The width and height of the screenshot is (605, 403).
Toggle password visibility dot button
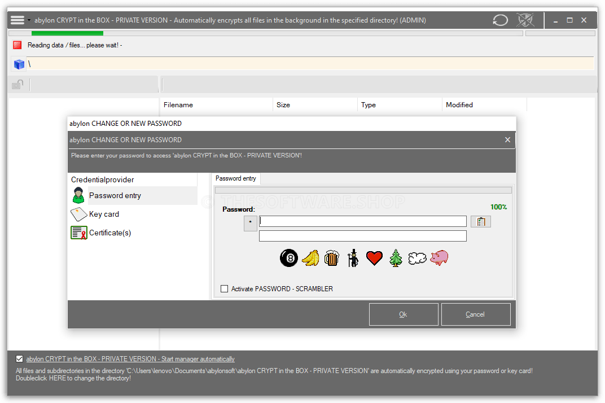click(251, 223)
